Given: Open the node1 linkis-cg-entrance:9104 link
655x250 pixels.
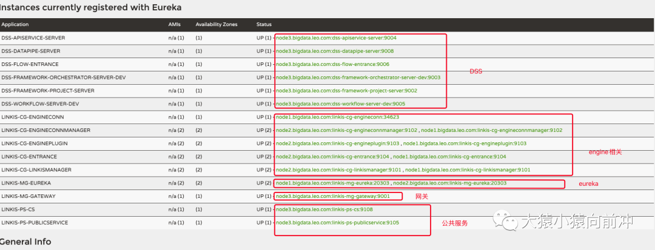Looking at the screenshot, I should tap(450, 157).
